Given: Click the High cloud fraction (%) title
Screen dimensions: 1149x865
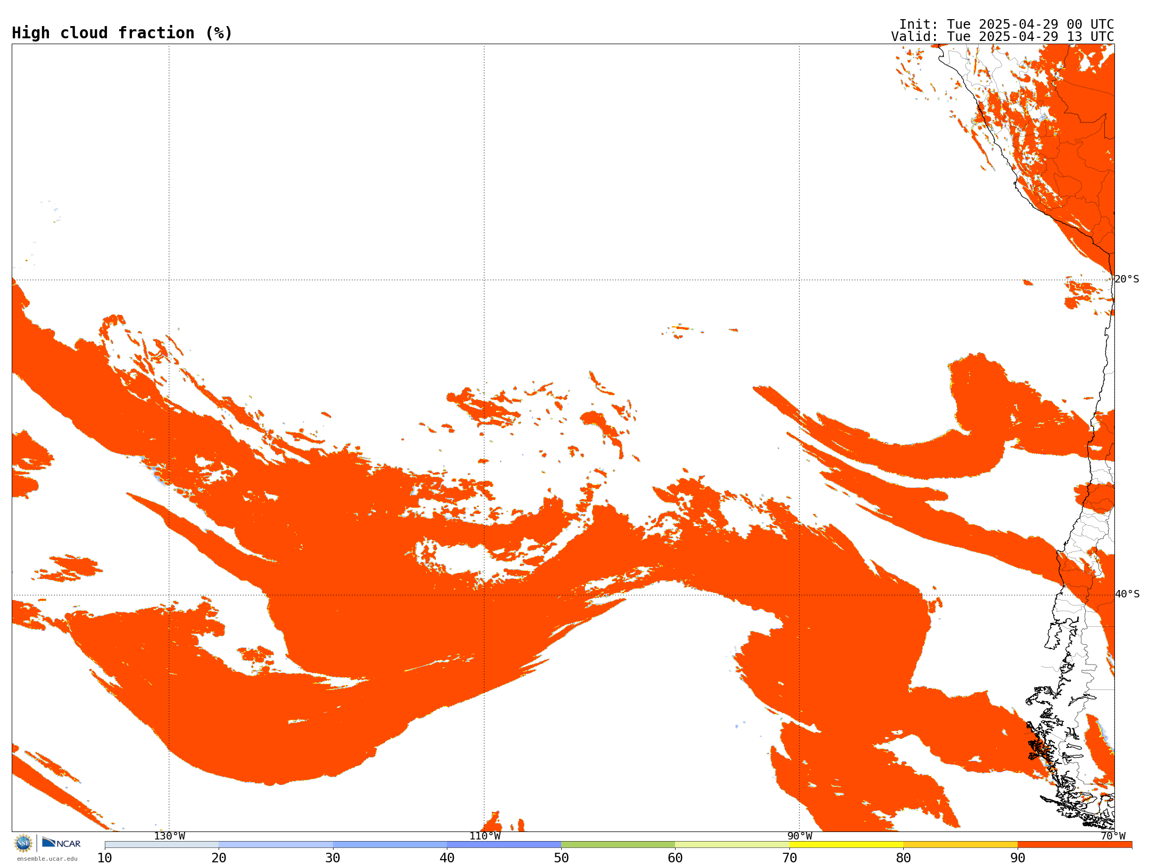Looking at the screenshot, I should coord(122,33).
